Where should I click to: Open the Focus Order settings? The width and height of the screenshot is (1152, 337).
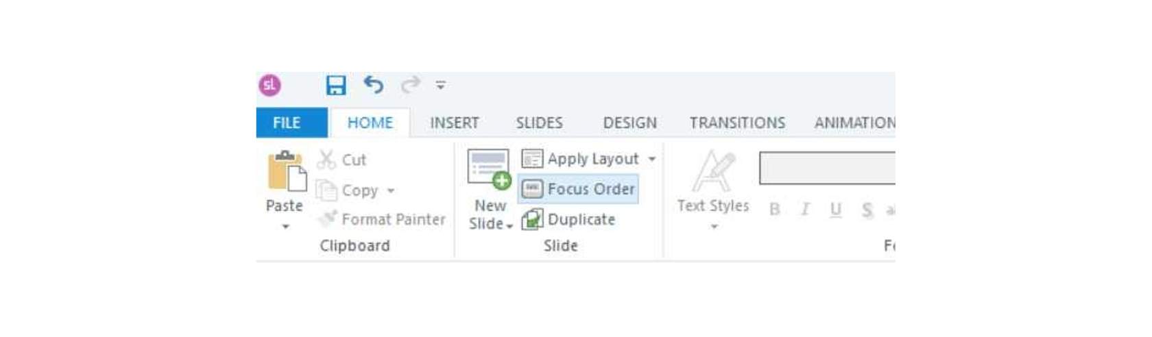point(578,189)
